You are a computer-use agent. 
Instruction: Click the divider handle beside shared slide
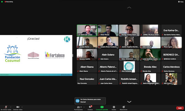(x=73, y=55)
